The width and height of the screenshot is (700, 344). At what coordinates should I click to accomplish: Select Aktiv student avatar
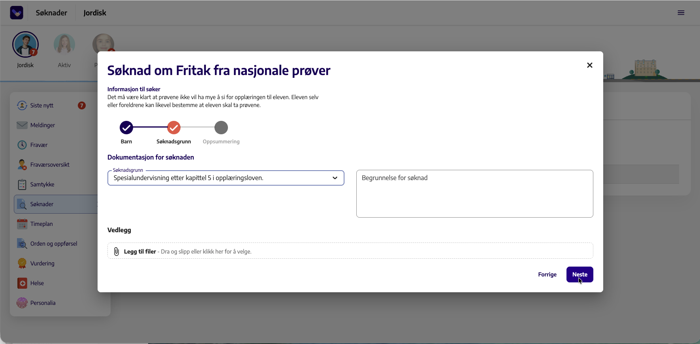(x=64, y=44)
